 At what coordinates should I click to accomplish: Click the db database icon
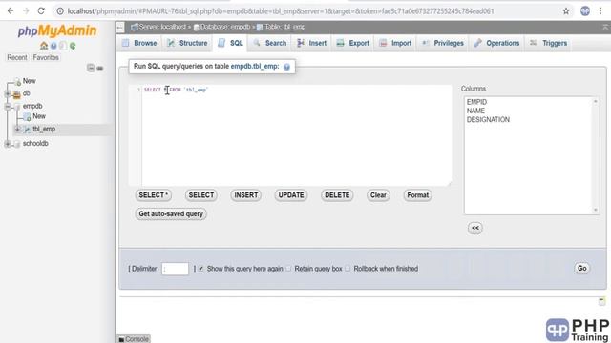pos(17,93)
